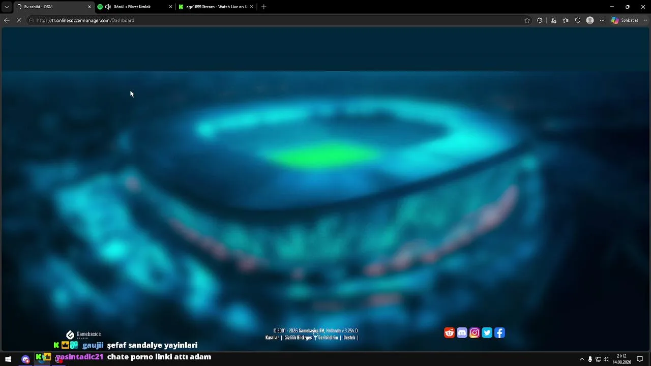This screenshot has width=651, height=366.
Task: Open the taskbar clock and calendar
Action: 622,359
